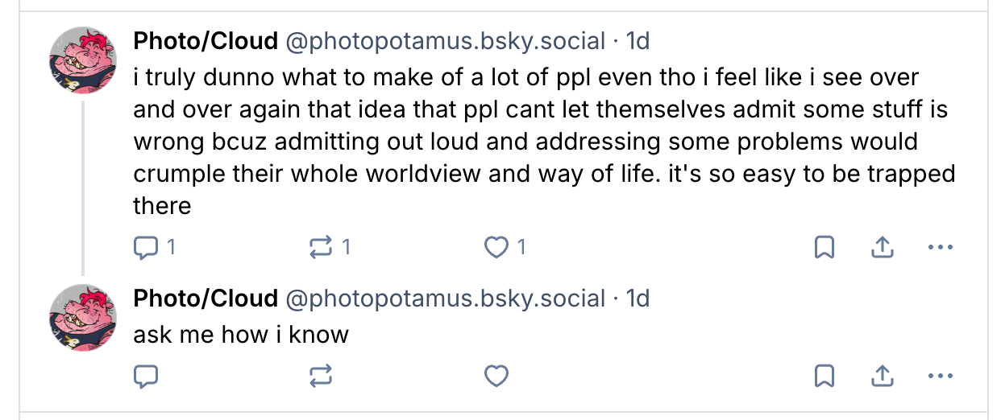Open @photopotamus.bsky.social handle on first post
The height and width of the screenshot is (420, 1001).
(446, 40)
